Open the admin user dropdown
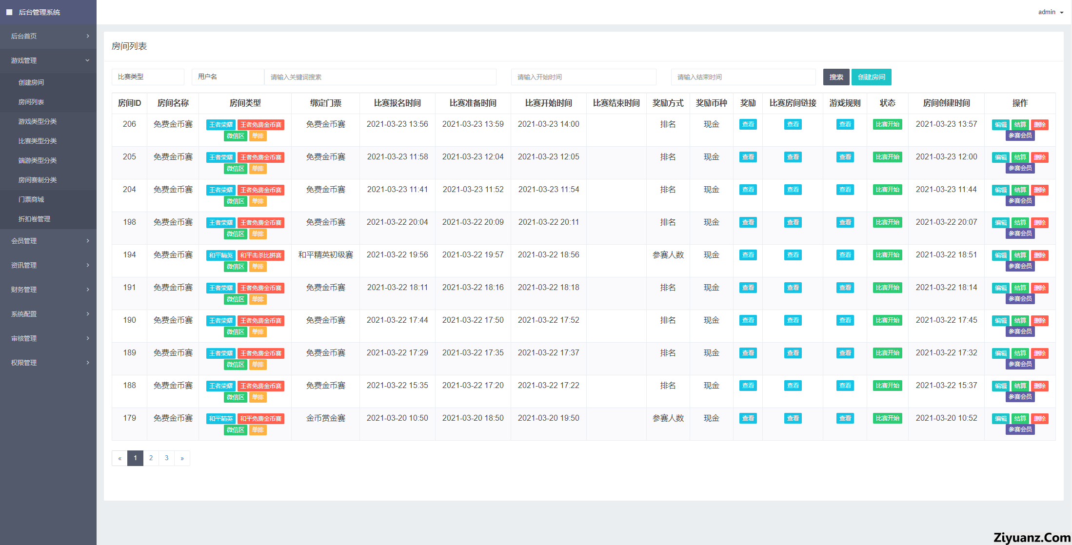1072x545 pixels. tap(1050, 12)
